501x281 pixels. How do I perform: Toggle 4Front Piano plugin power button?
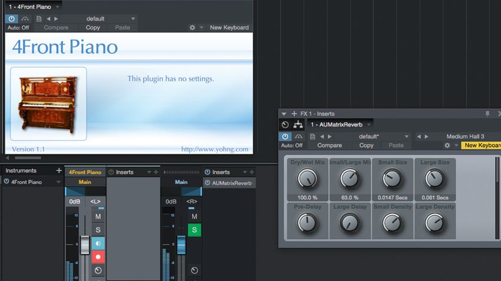(x=12, y=19)
